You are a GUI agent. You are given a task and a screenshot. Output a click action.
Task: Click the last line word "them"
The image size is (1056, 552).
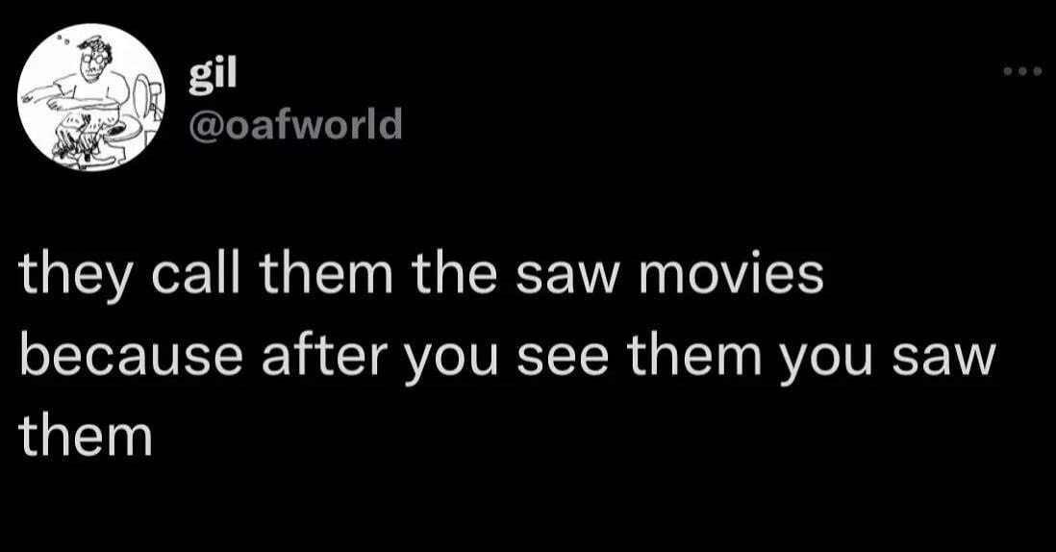tap(86, 436)
